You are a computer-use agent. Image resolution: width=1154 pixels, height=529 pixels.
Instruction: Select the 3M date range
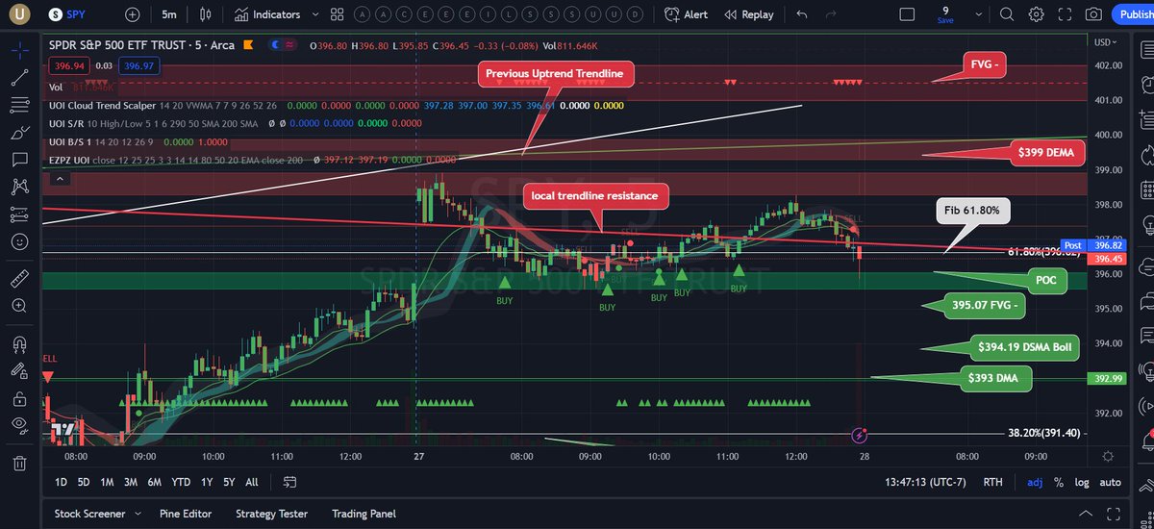[131, 482]
